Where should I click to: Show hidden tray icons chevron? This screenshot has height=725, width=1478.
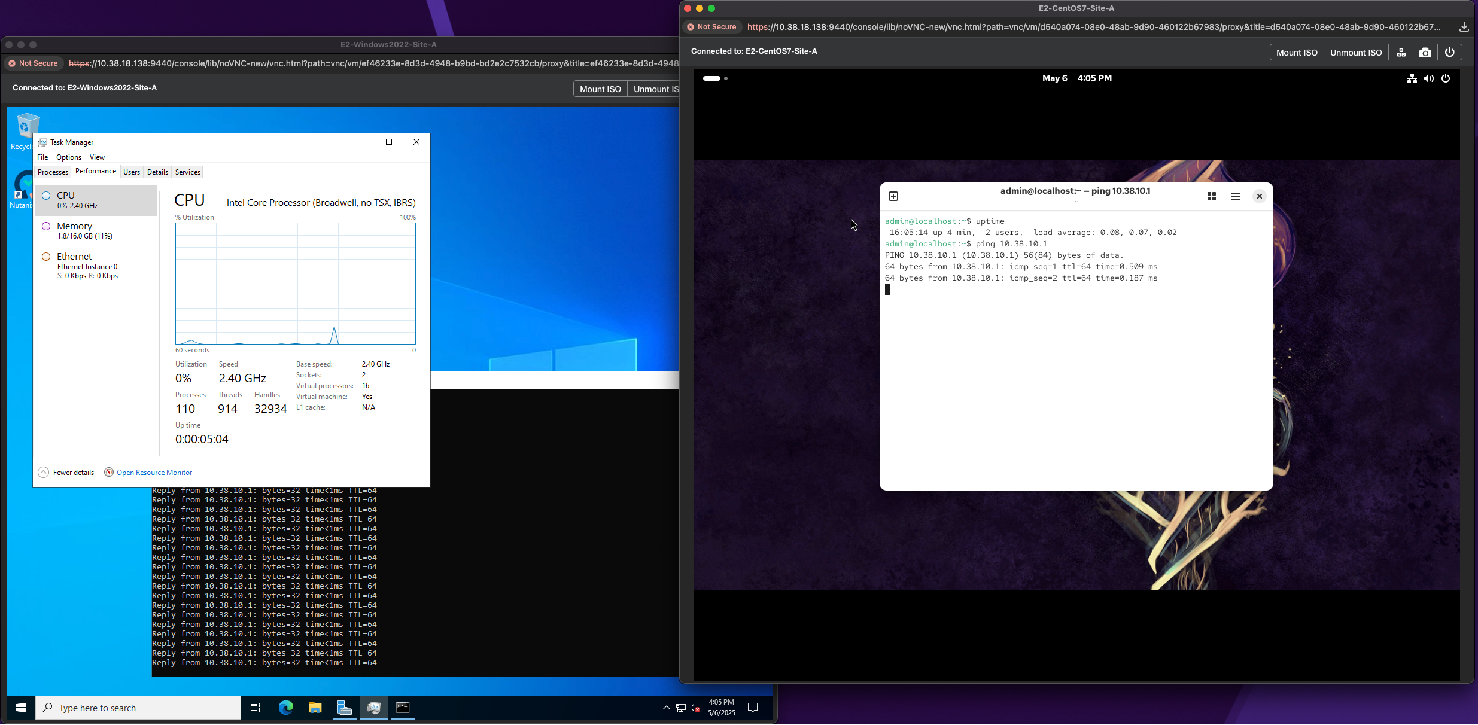tap(666, 708)
